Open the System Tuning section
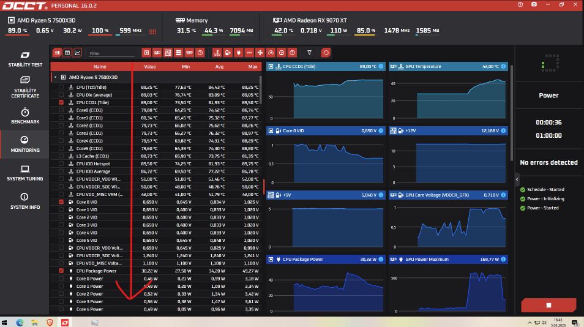 click(25, 173)
